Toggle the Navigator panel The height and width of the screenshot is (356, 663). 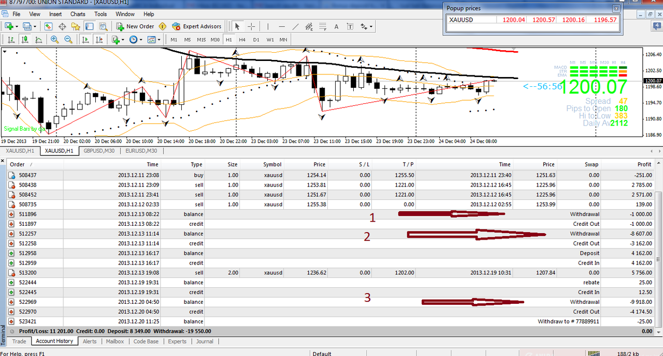(76, 26)
